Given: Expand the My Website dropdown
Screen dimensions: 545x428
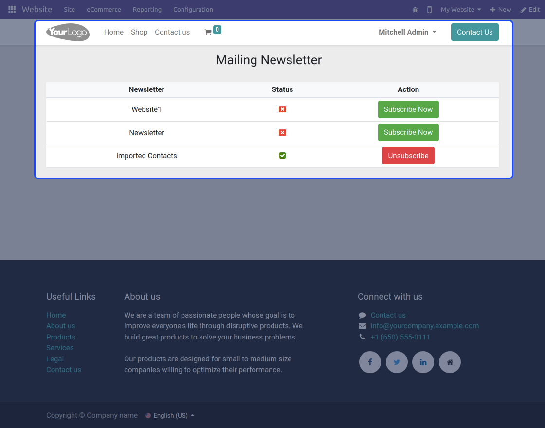Looking at the screenshot, I should tap(460, 10).
